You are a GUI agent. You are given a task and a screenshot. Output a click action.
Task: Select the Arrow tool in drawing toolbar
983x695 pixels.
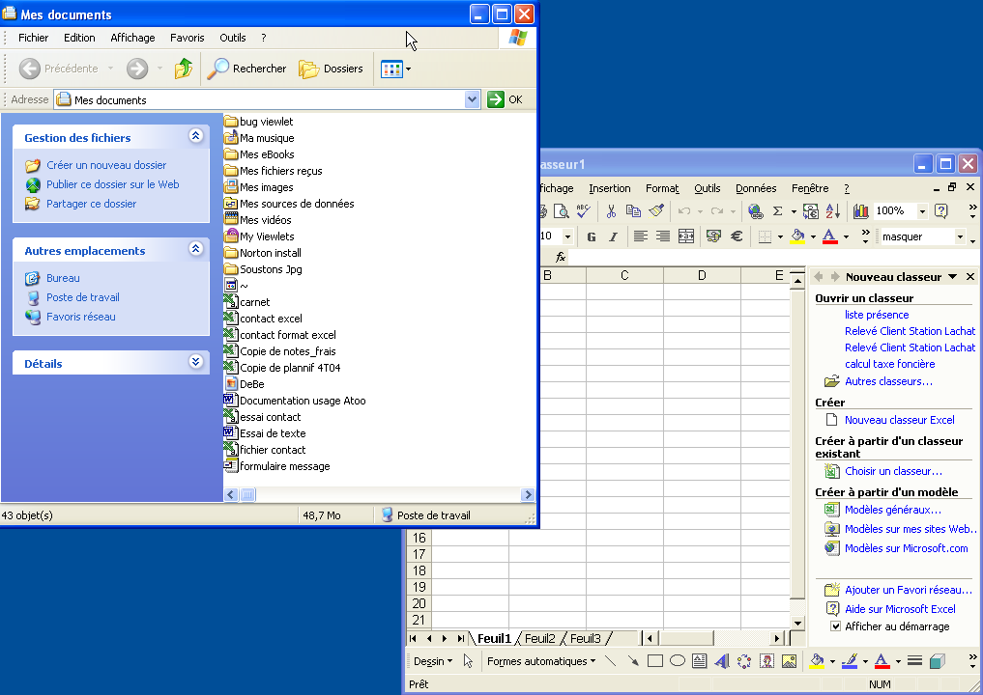(632, 661)
